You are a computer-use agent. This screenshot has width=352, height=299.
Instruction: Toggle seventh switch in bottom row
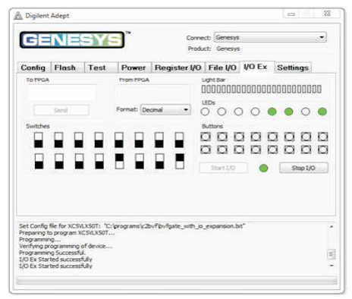point(159,161)
